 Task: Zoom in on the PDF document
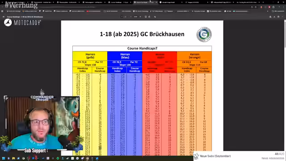click(x=140, y=17)
